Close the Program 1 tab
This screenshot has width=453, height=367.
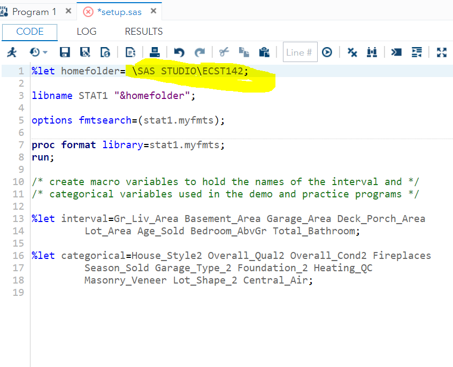pyautogui.click(x=68, y=11)
